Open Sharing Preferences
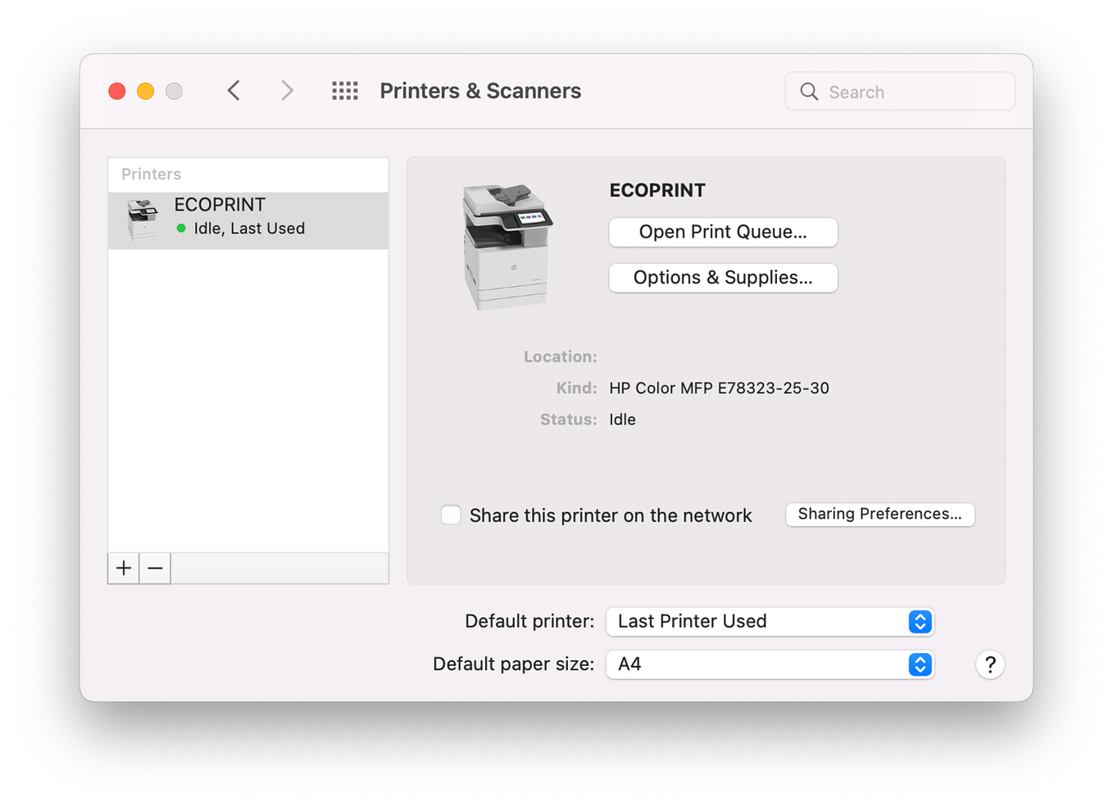Image resolution: width=1113 pixels, height=807 pixels. tap(879, 515)
